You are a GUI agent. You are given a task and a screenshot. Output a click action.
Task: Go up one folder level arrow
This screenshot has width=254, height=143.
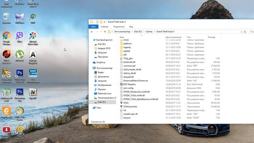coord(105,32)
